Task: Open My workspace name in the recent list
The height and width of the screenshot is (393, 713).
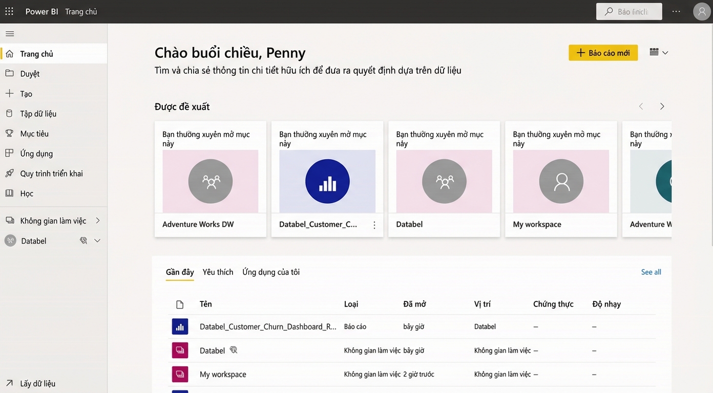Action: coord(223,375)
